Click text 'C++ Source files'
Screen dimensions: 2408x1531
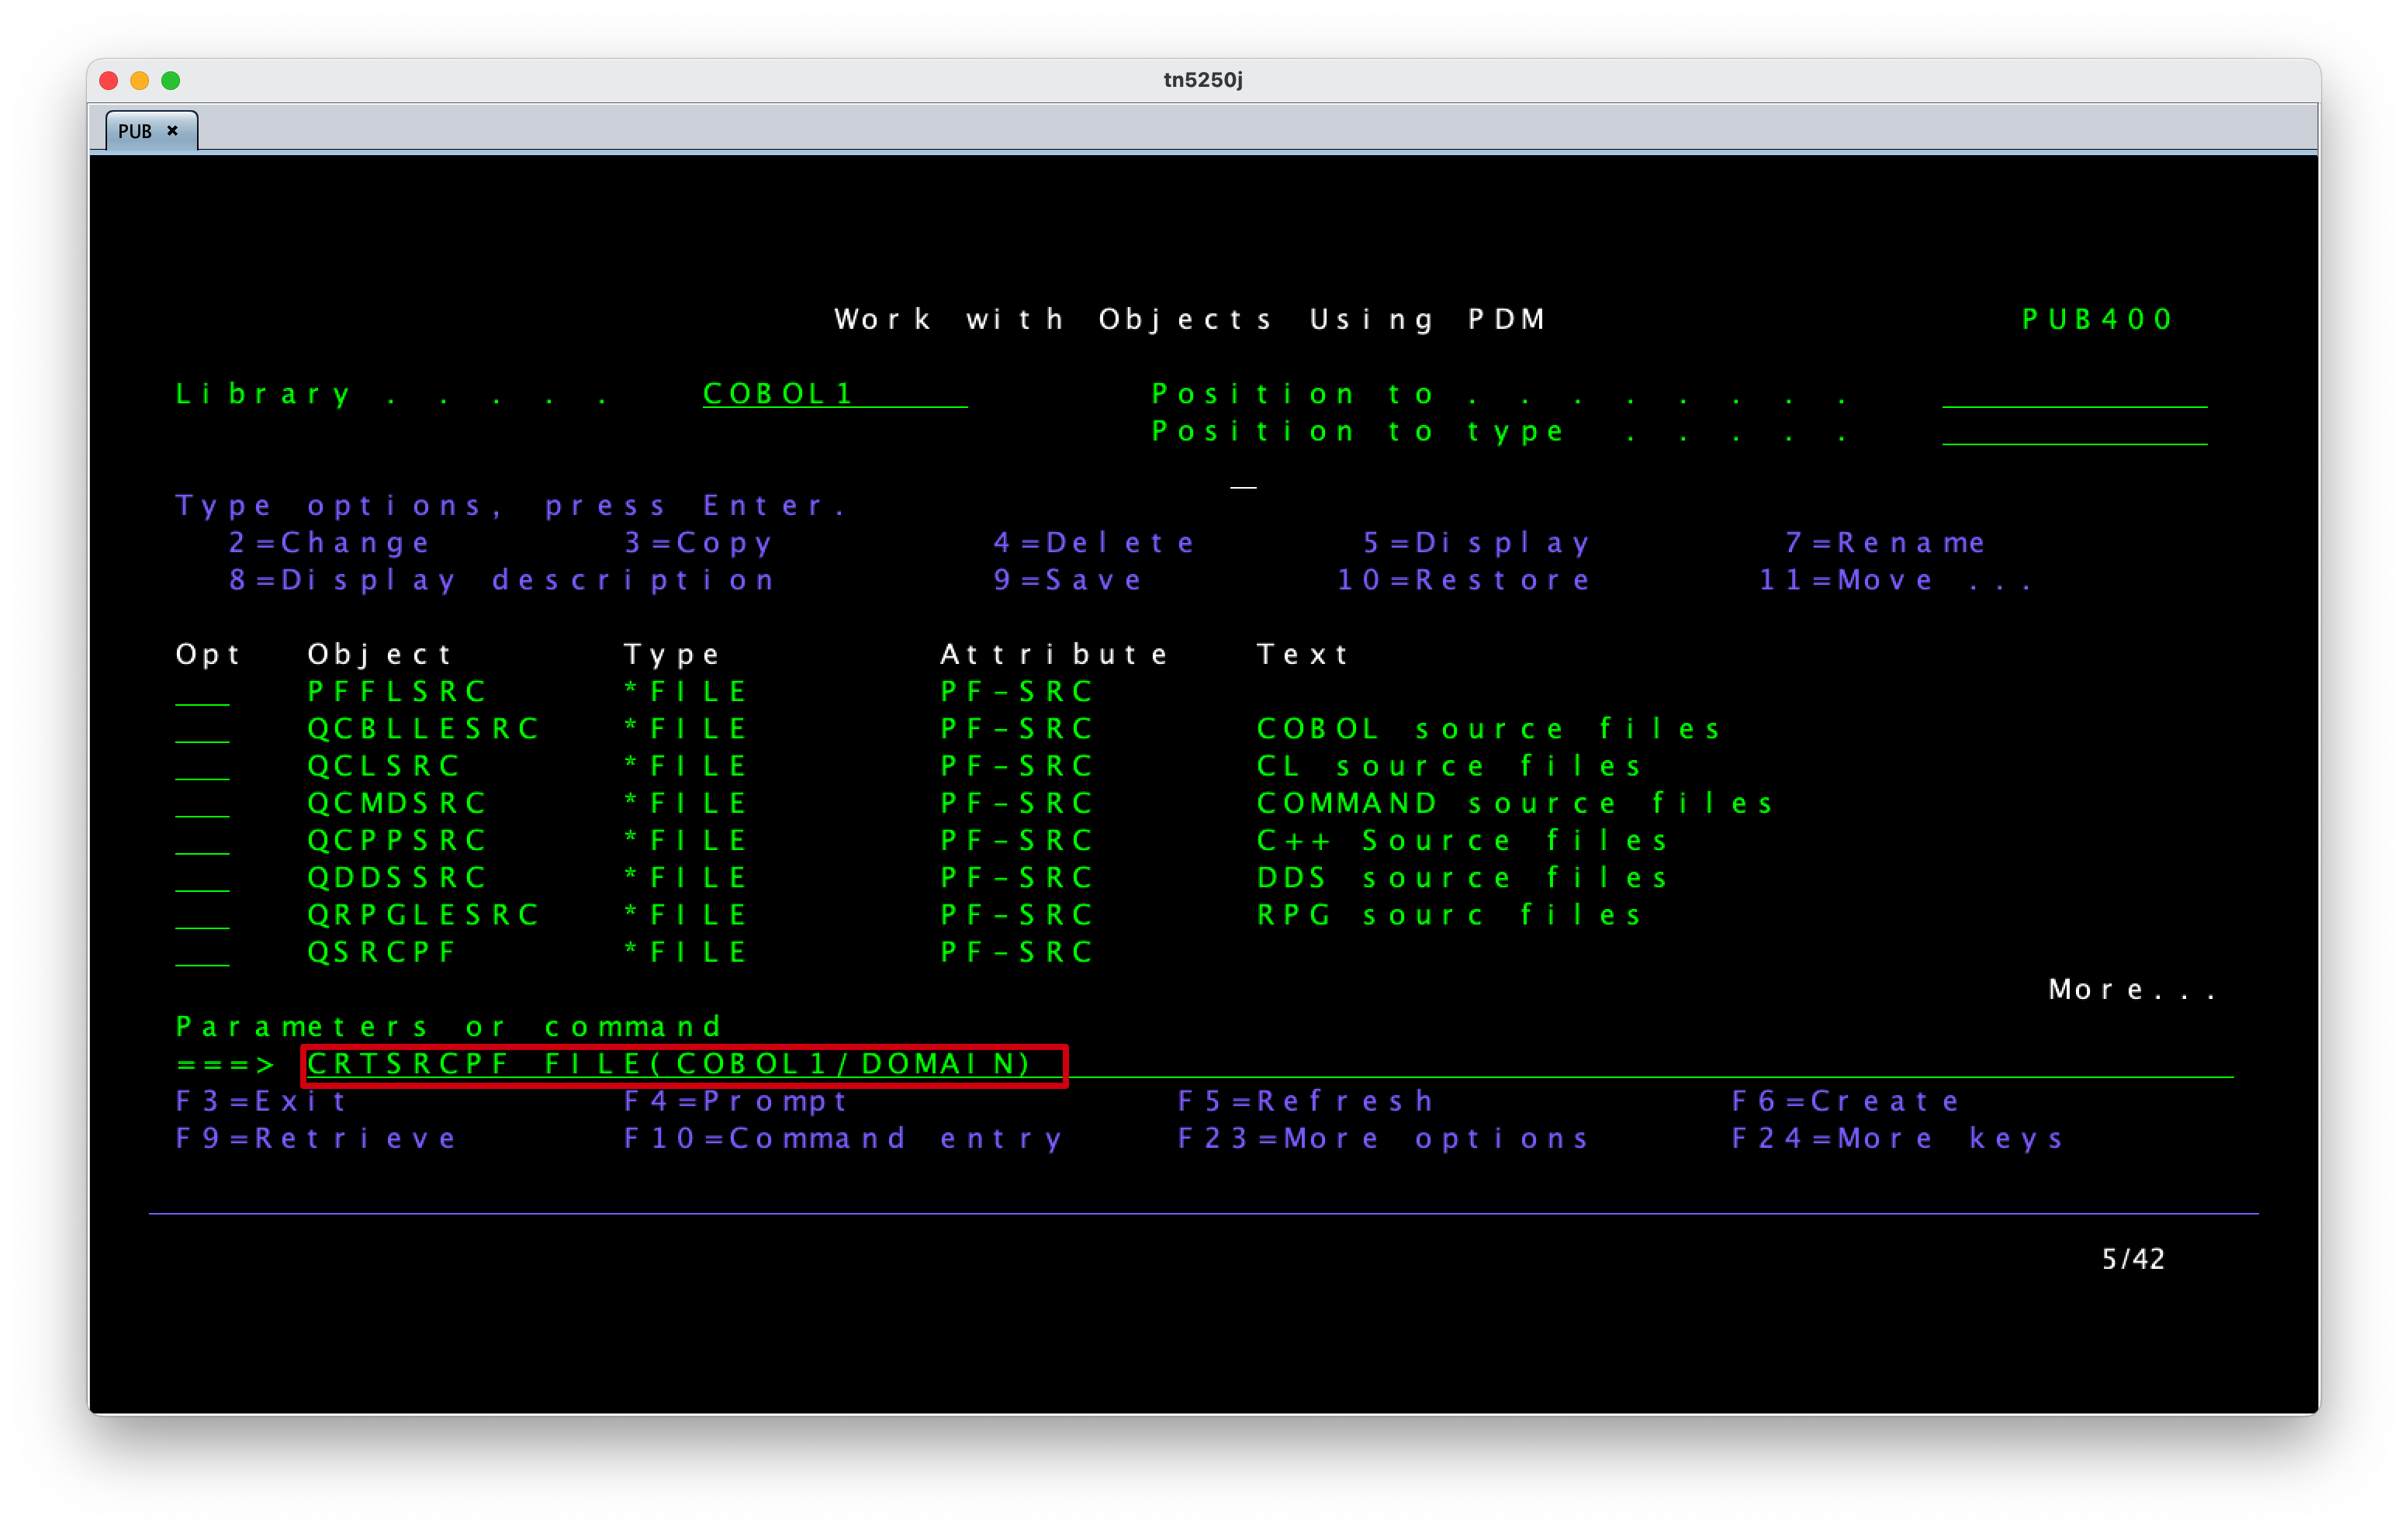pyautogui.click(x=1462, y=840)
